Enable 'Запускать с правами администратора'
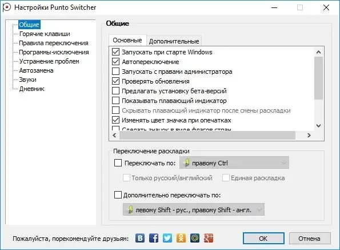The image size is (340, 250). coord(115,72)
